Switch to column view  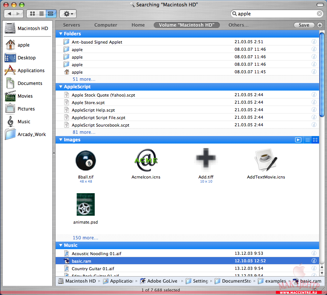point(51,14)
